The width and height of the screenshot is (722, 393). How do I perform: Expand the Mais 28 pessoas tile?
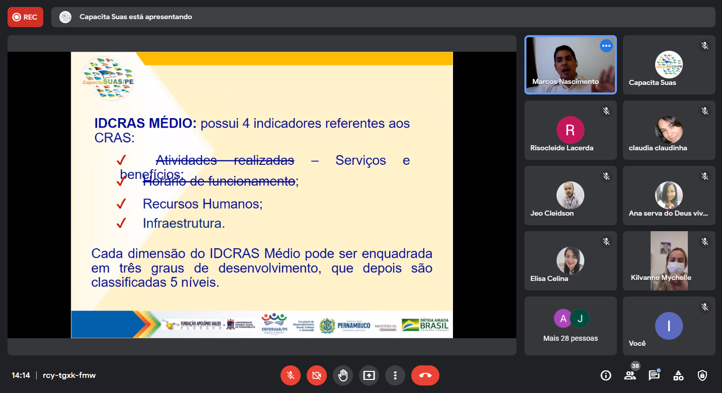click(570, 326)
